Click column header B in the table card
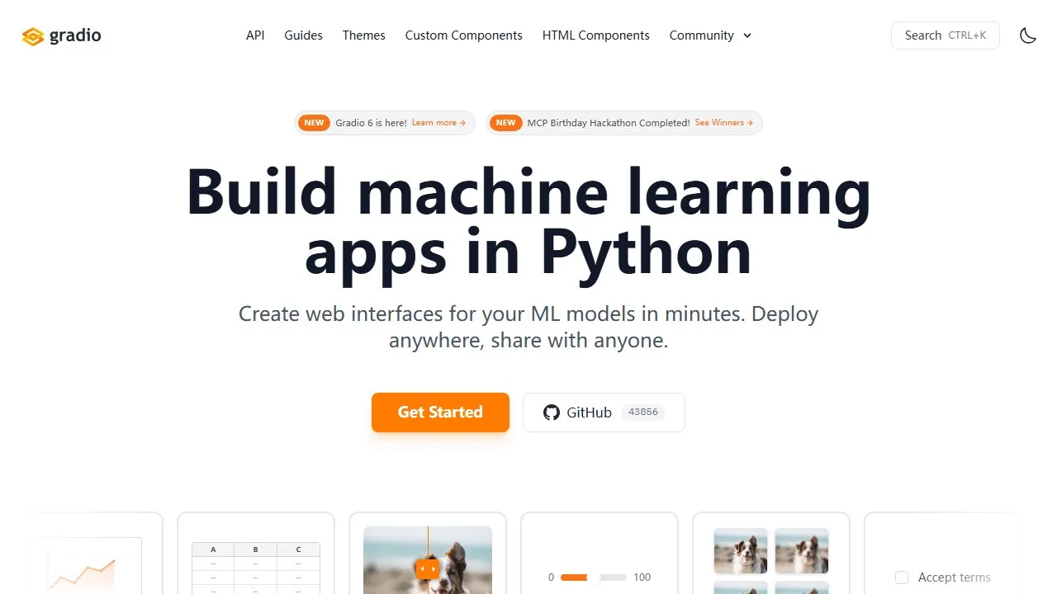The image size is (1057, 594). click(256, 549)
